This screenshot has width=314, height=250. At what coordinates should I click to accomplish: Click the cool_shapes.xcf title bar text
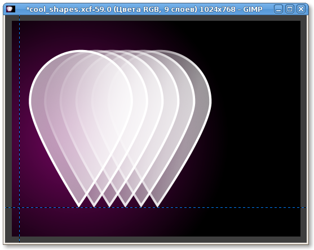[x=144, y=10]
